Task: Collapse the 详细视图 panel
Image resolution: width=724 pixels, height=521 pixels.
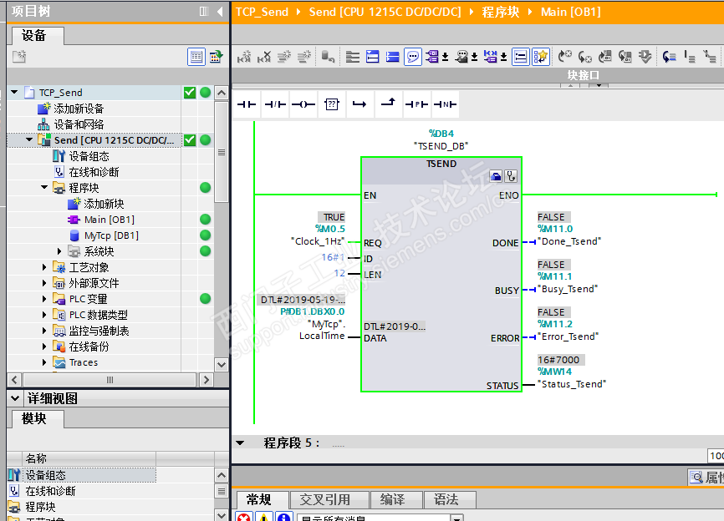Action: coord(16,399)
